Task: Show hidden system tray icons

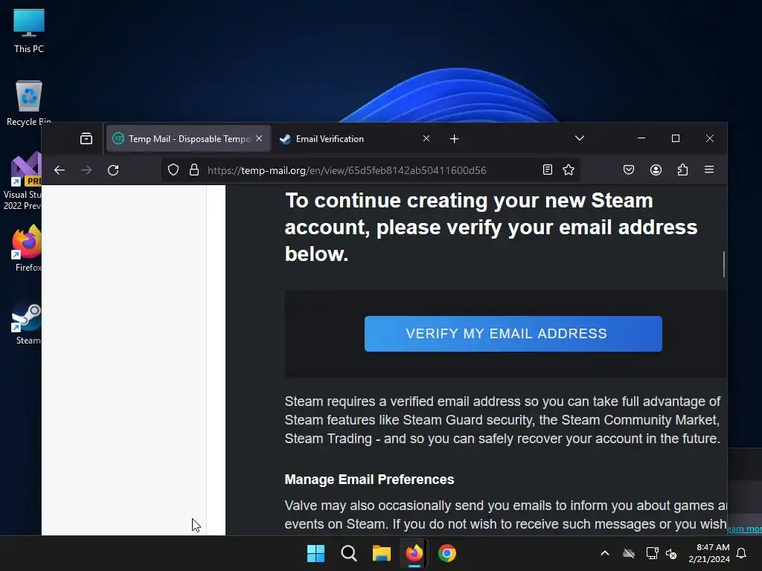Action: (605, 553)
